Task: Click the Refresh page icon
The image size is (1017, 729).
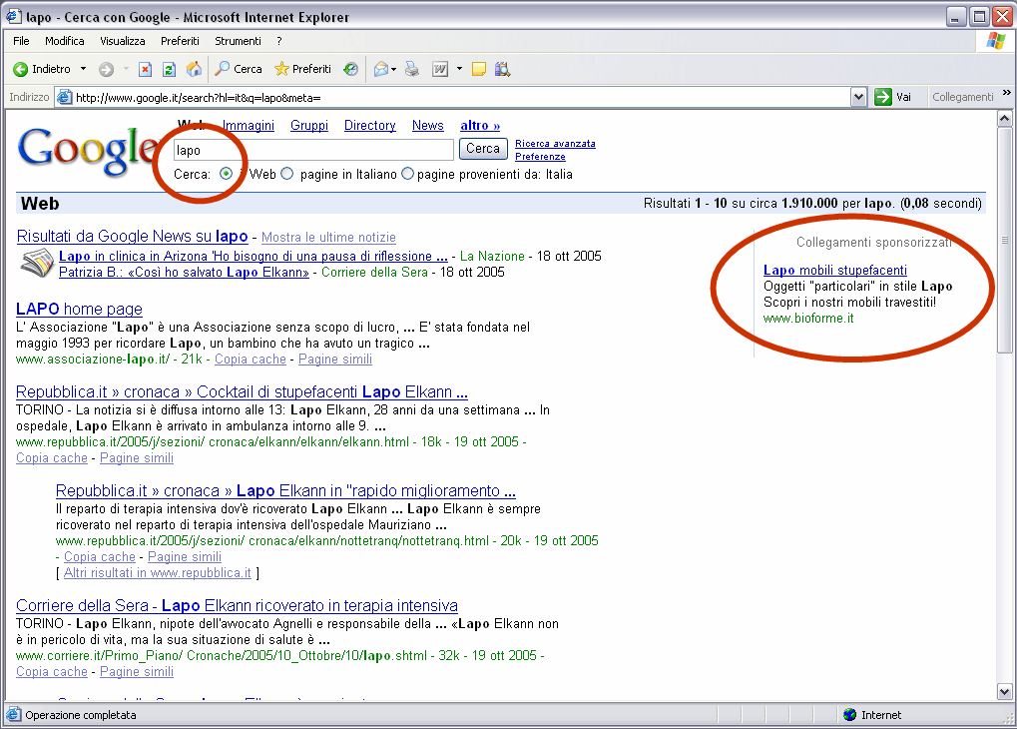Action: point(169,69)
